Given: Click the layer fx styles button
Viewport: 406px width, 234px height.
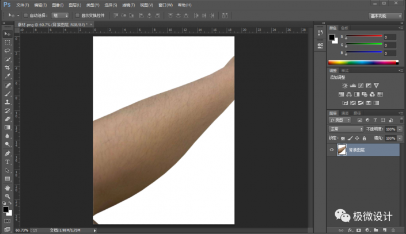Looking at the screenshot, I should pyautogui.click(x=350, y=230).
